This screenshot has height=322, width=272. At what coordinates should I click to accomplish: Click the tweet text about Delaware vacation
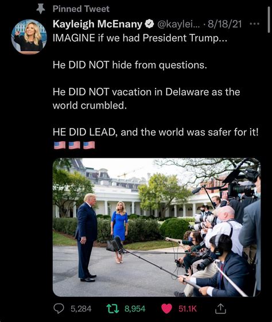[146, 99]
